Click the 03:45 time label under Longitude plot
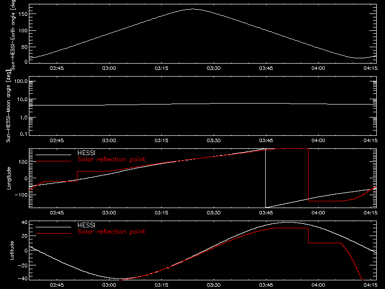This screenshot has height=289, width=385. (x=266, y=213)
